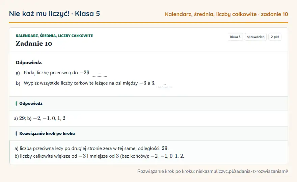Click the orange 'Kalendarz, średnia, liczby całkowite · zadanie 10' header

[226, 14]
